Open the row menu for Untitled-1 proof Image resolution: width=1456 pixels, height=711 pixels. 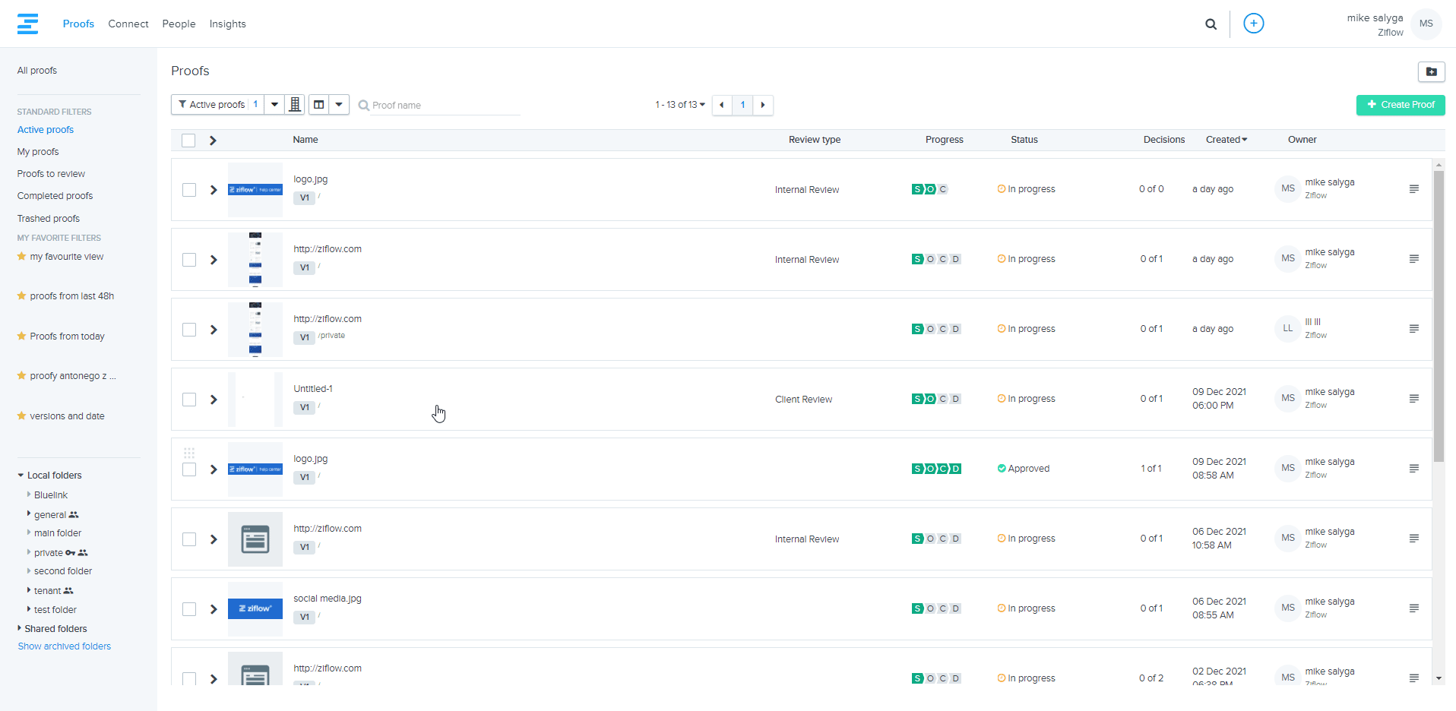[x=1413, y=399]
